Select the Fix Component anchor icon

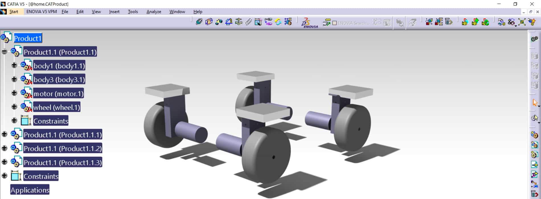(x=239, y=22)
